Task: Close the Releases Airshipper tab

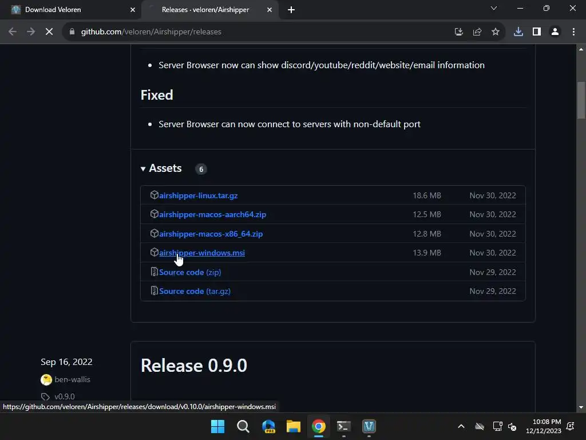Action: click(270, 10)
